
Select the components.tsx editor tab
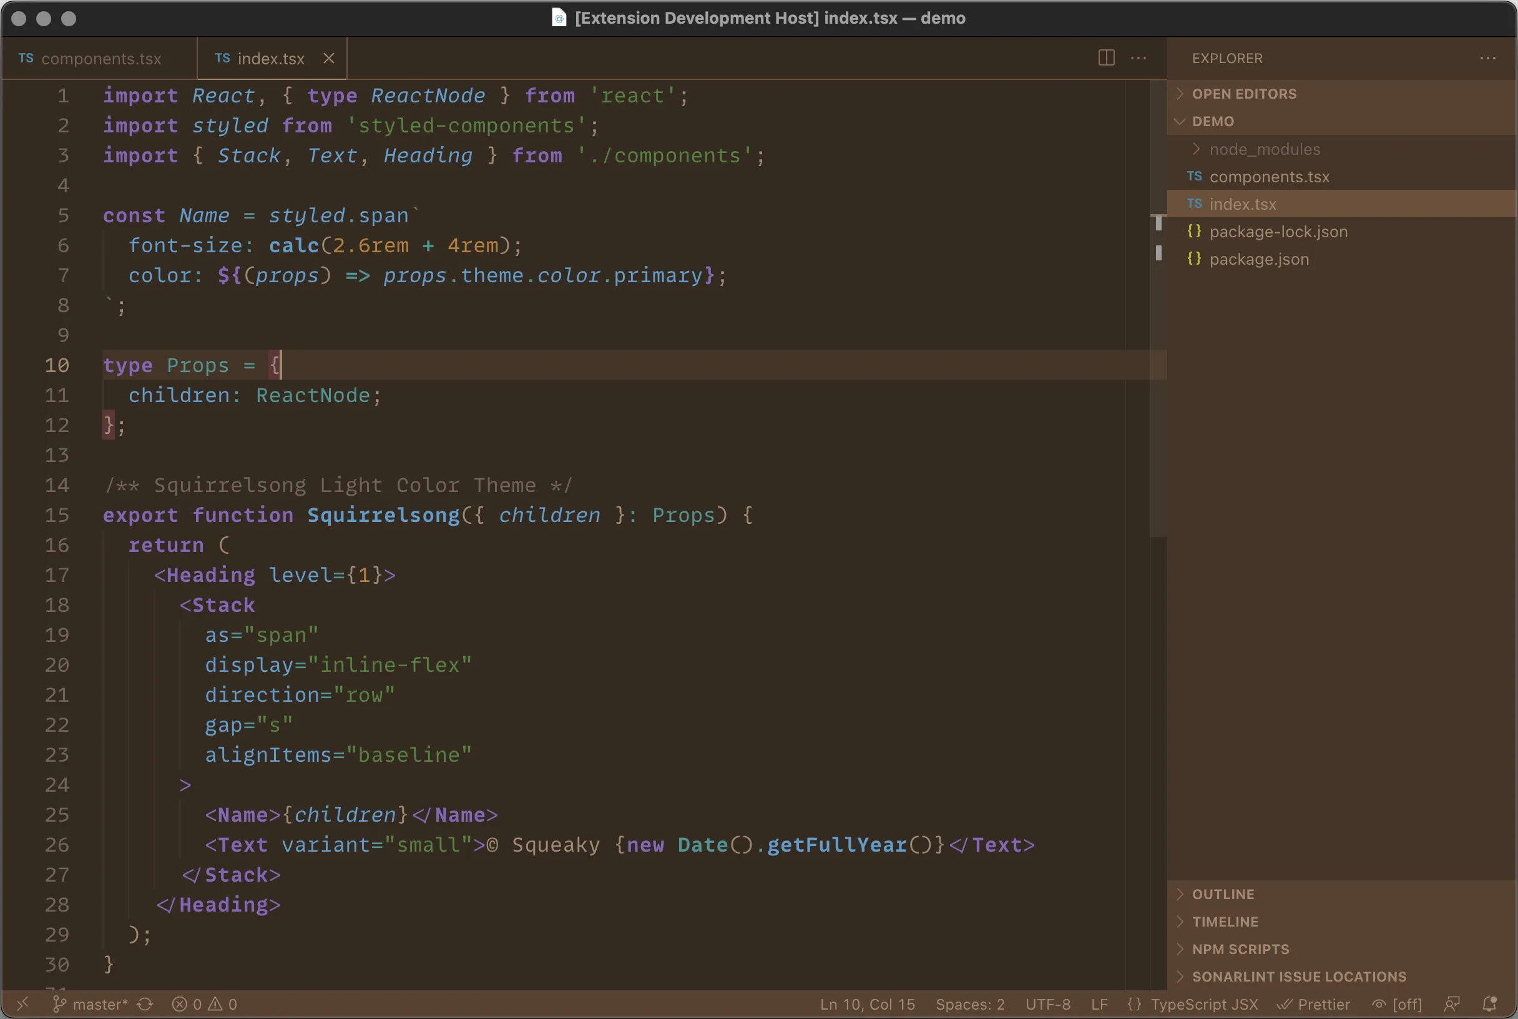click(101, 58)
